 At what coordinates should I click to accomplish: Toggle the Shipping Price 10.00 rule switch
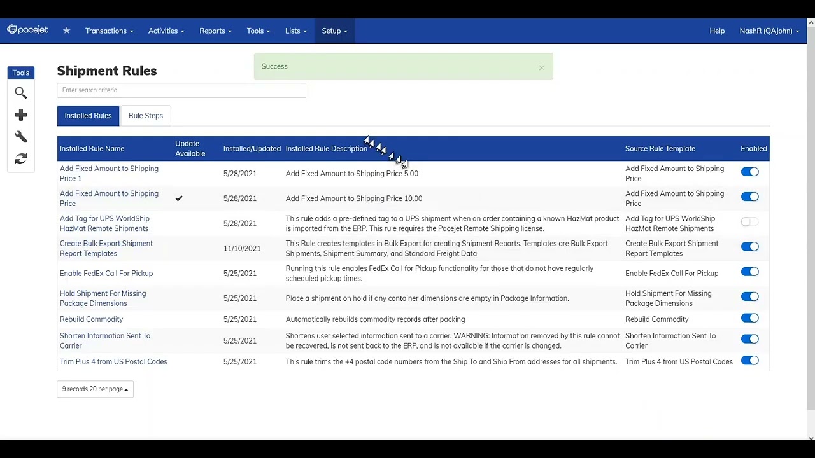click(749, 197)
